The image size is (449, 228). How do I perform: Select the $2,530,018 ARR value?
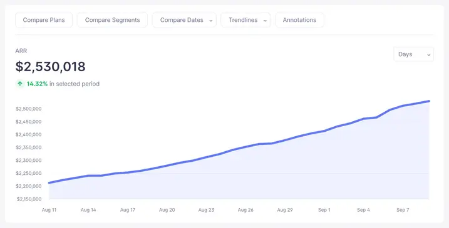tap(50, 67)
